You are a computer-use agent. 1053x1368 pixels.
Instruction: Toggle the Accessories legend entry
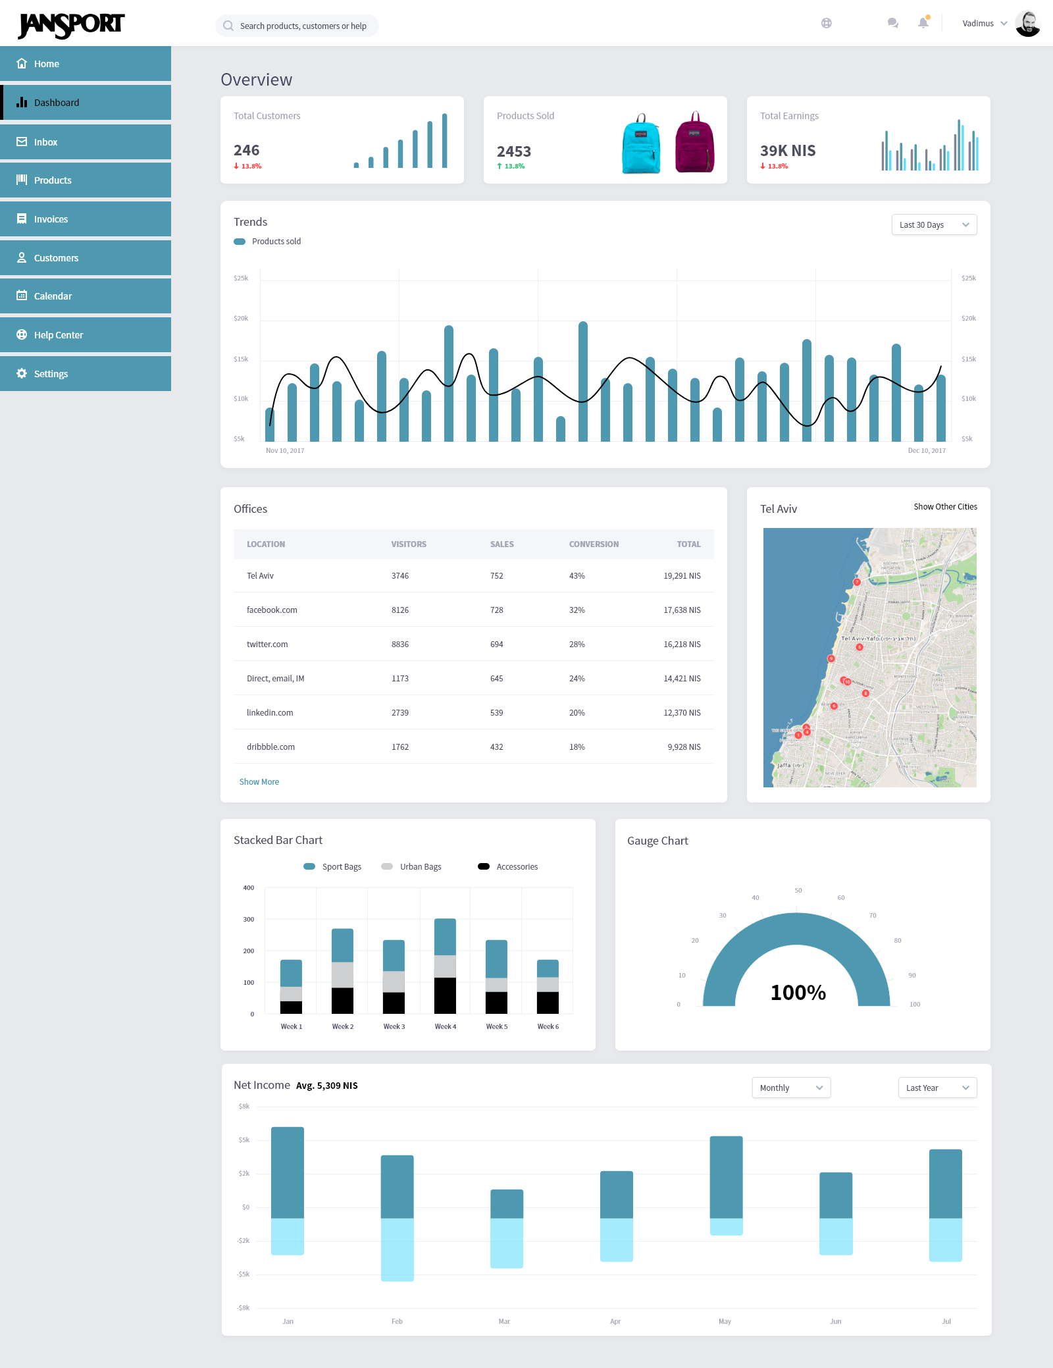coord(509,866)
